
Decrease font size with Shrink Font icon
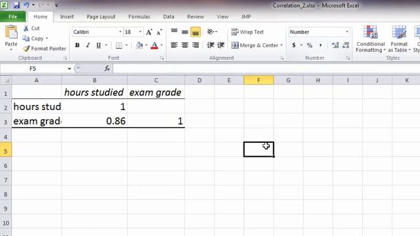coord(159,32)
